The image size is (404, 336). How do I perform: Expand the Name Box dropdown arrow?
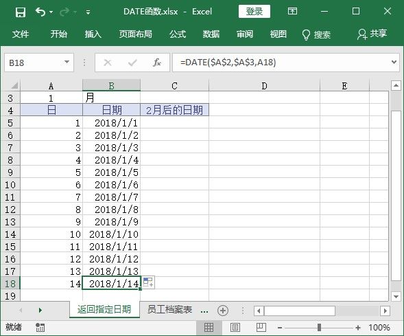67,63
